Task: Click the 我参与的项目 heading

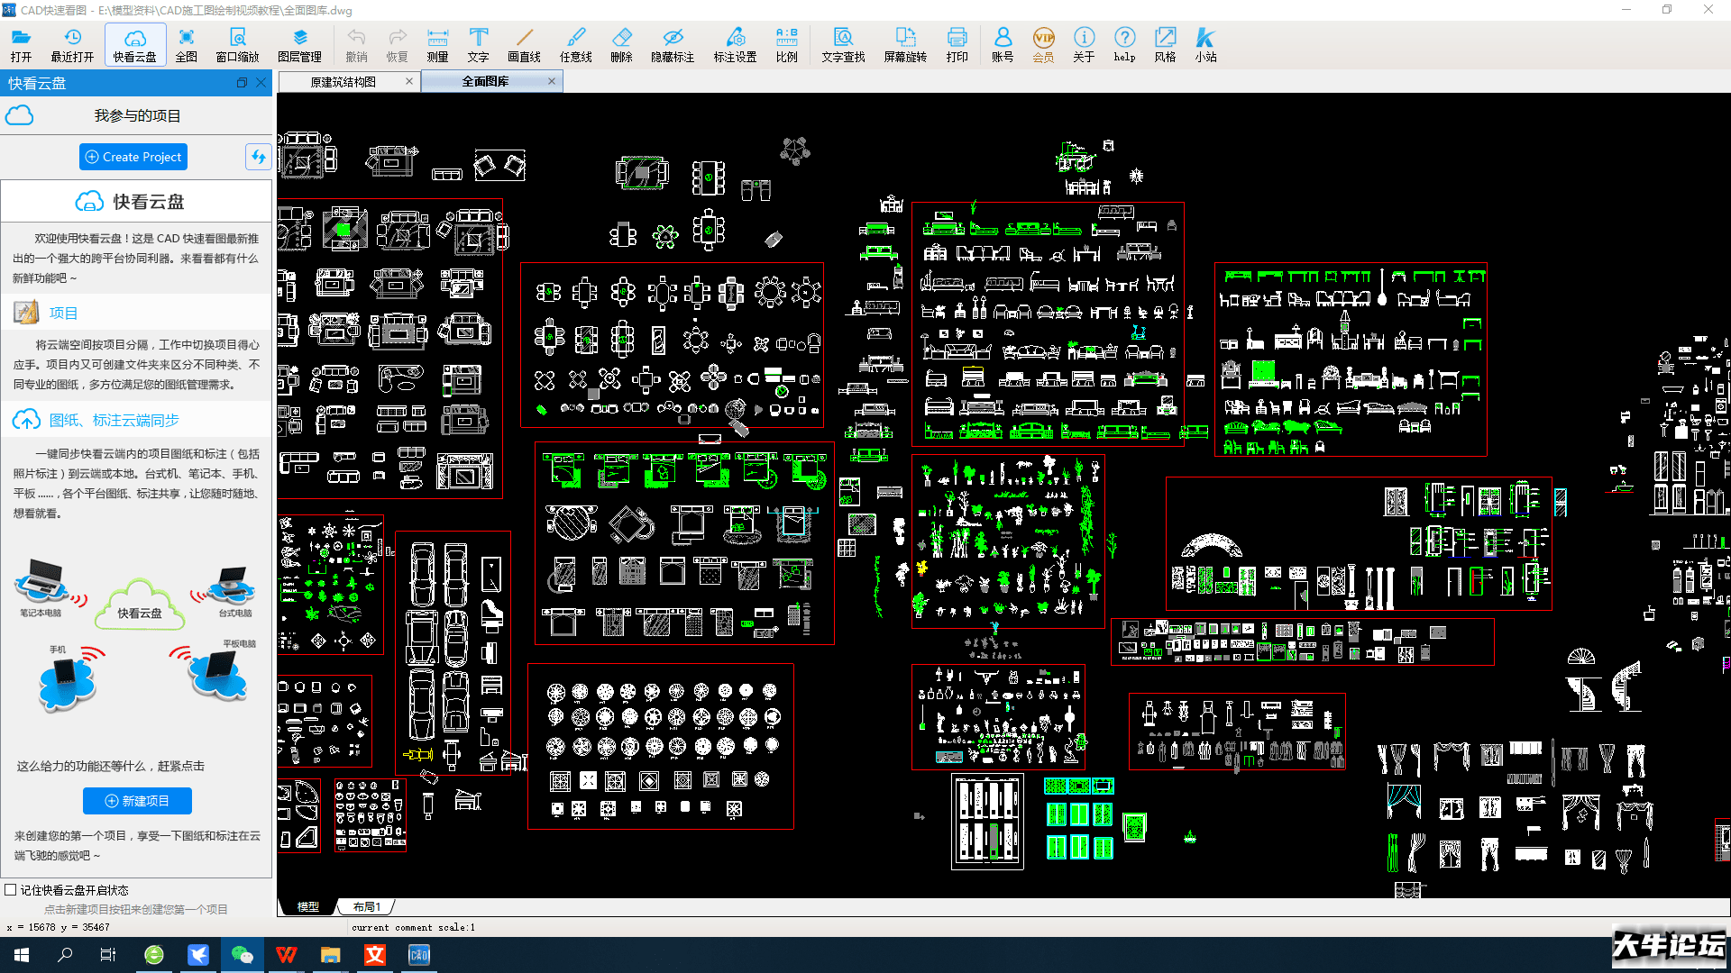Action: point(137,116)
